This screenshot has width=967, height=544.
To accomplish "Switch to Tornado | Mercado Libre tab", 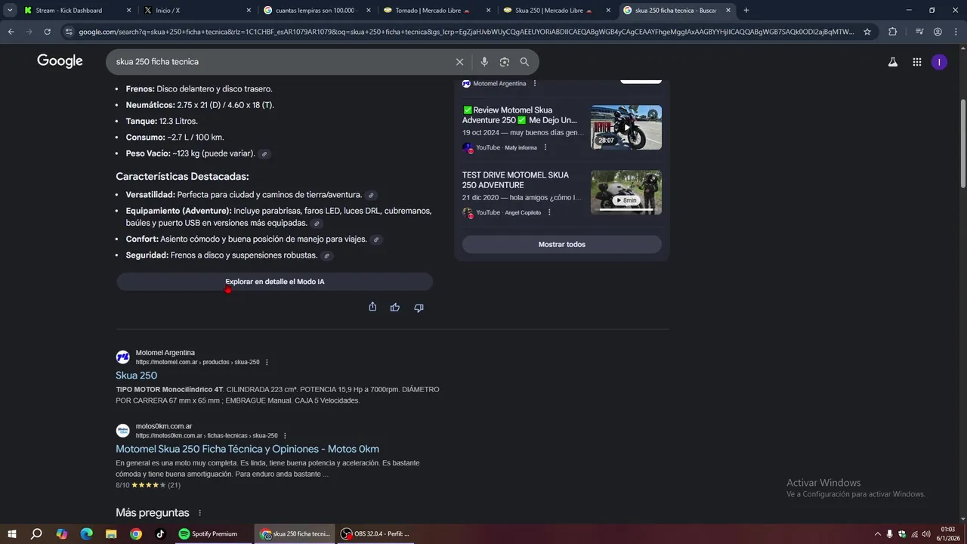I will click(438, 11).
